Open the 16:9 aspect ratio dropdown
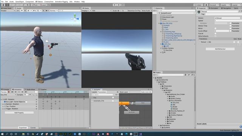242x136 pixels. tap(102, 11)
